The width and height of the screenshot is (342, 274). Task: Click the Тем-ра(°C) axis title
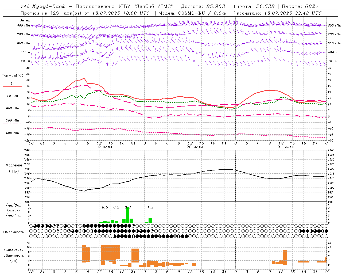(13, 76)
